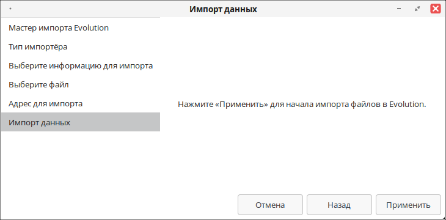Click the empty title bar area left of the title
This screenshot has height=220, width=446.
click(100, 9)
